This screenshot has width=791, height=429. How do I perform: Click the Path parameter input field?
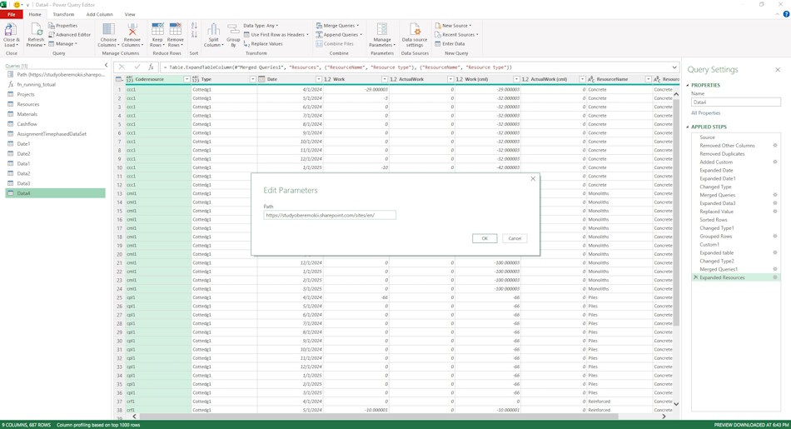coord(330,215)
